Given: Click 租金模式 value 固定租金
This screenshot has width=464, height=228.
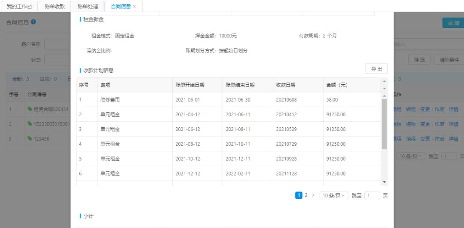Looking at the screenshot, I should pos(125,36).
